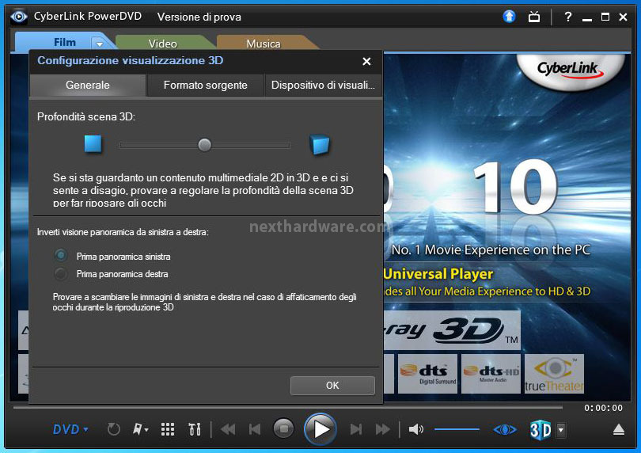Screen dimensions: 641x453
Task: Toggle the TrueTheater eye icon
Action: click(x=505, y=430)
